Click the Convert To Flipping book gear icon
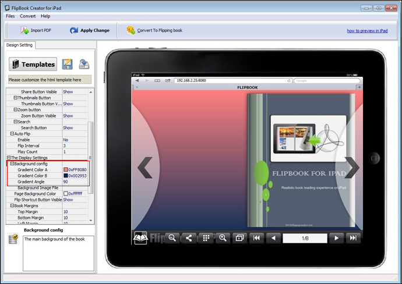Image resolution: width=402 pixels, height=284 pixels. [131, 30]
